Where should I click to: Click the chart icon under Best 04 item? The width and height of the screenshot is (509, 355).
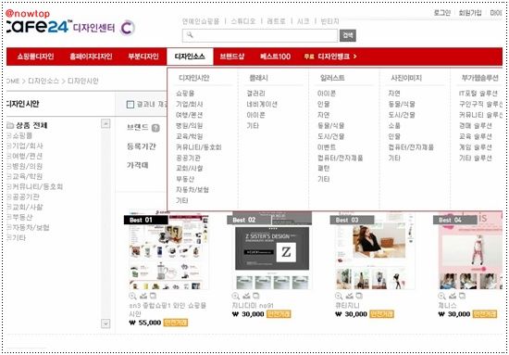point(453,296)
